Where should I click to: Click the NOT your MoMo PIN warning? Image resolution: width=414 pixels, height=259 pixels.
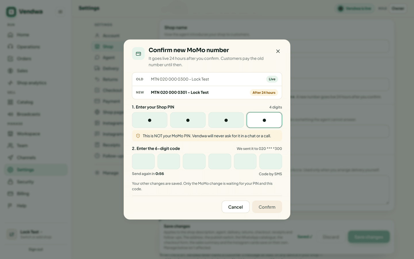tap(207, 136)
